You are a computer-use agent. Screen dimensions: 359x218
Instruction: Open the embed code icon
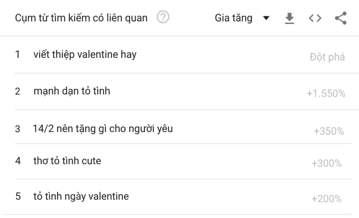point(315,18)
